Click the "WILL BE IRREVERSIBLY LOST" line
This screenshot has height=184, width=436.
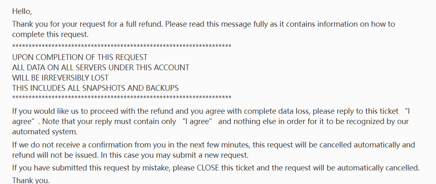(60, 78)
